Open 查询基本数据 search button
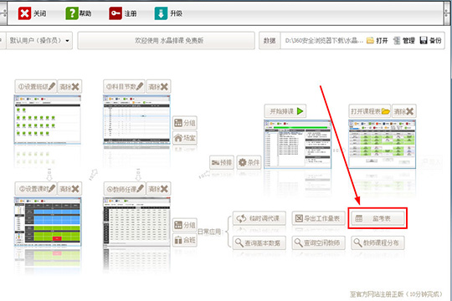This screenshot has height=301, width=452. 259,242
